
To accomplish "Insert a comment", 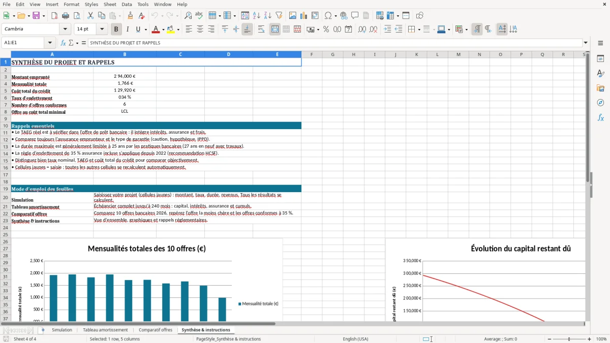I will coord(355,16).
